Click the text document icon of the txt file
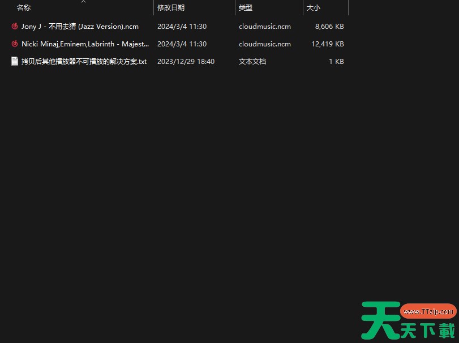Image resolution: width=459 pixels, height=343 pixels. tap(15, 61)
